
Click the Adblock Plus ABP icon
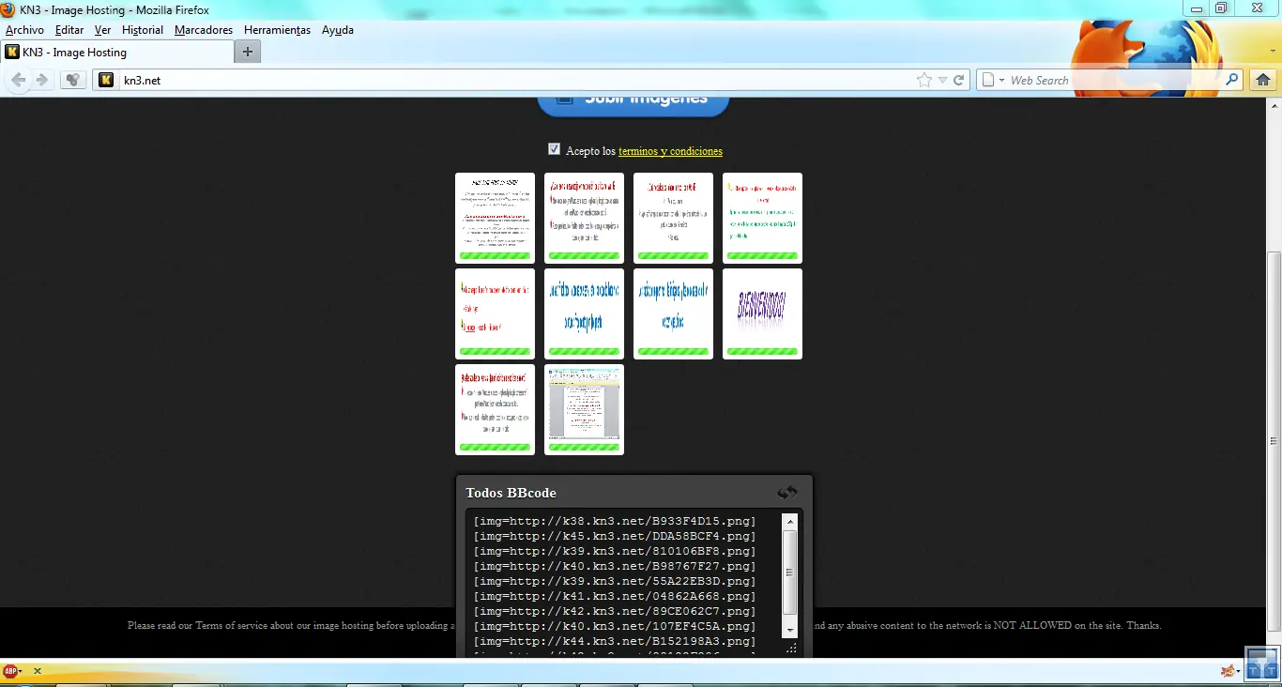[9, 671]
